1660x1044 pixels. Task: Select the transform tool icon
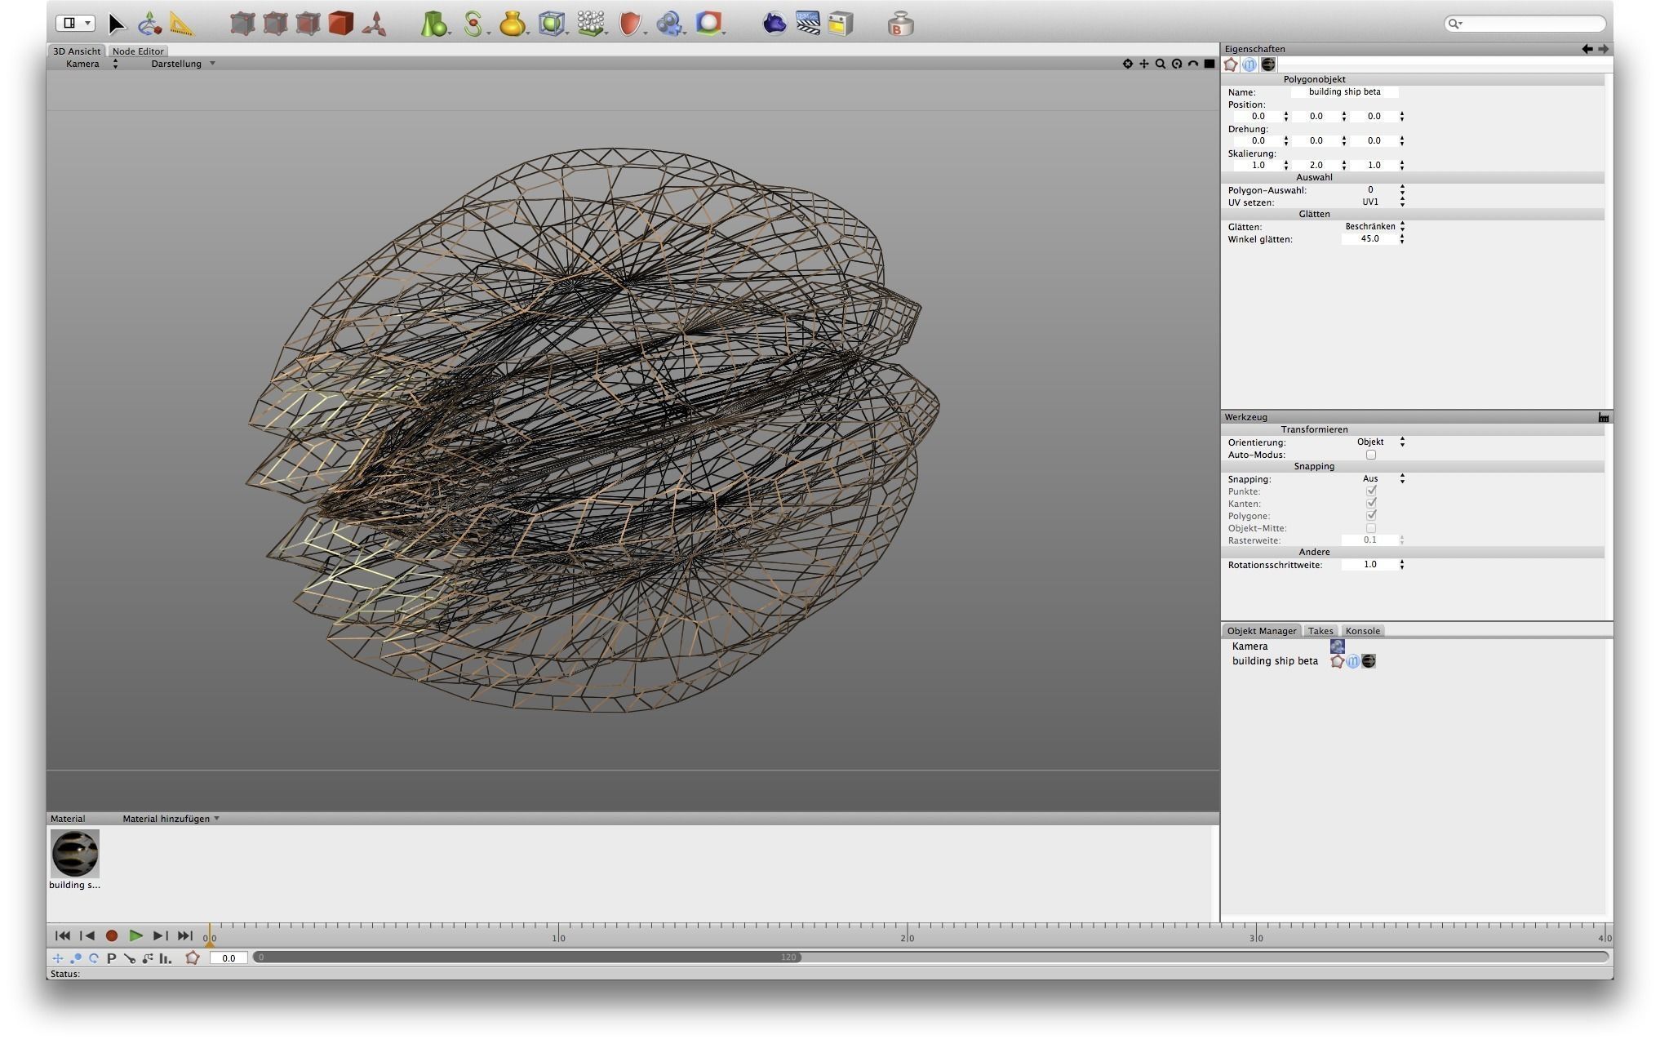point(149,24)
